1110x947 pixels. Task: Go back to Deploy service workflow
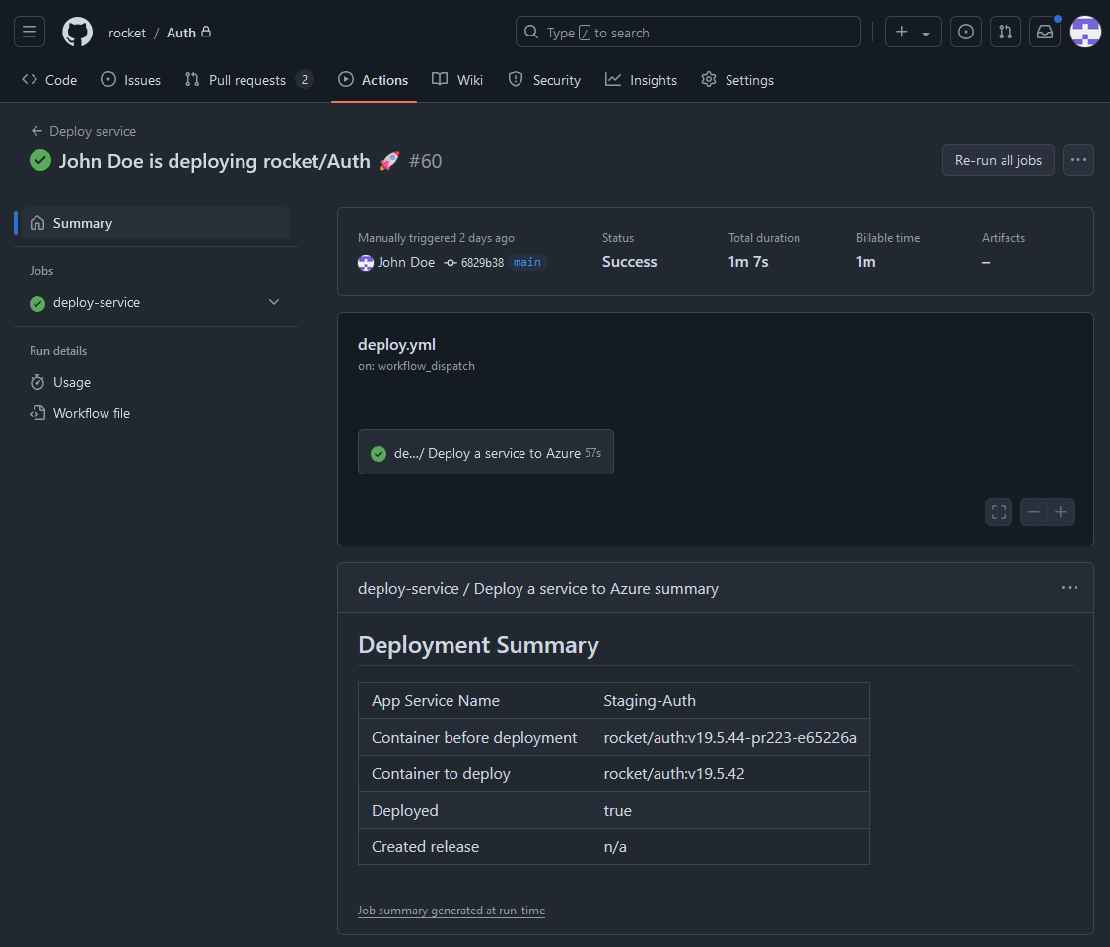84,131
